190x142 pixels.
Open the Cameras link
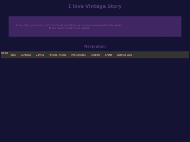click(x=26, y=55)
